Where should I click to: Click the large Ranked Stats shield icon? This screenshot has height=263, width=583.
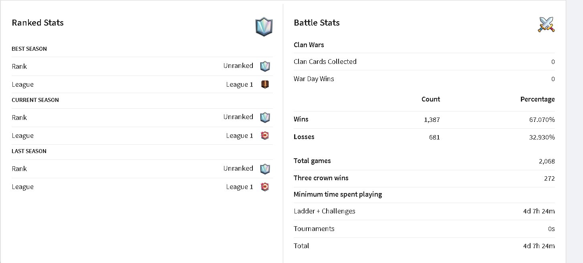(x=264, y=27)
